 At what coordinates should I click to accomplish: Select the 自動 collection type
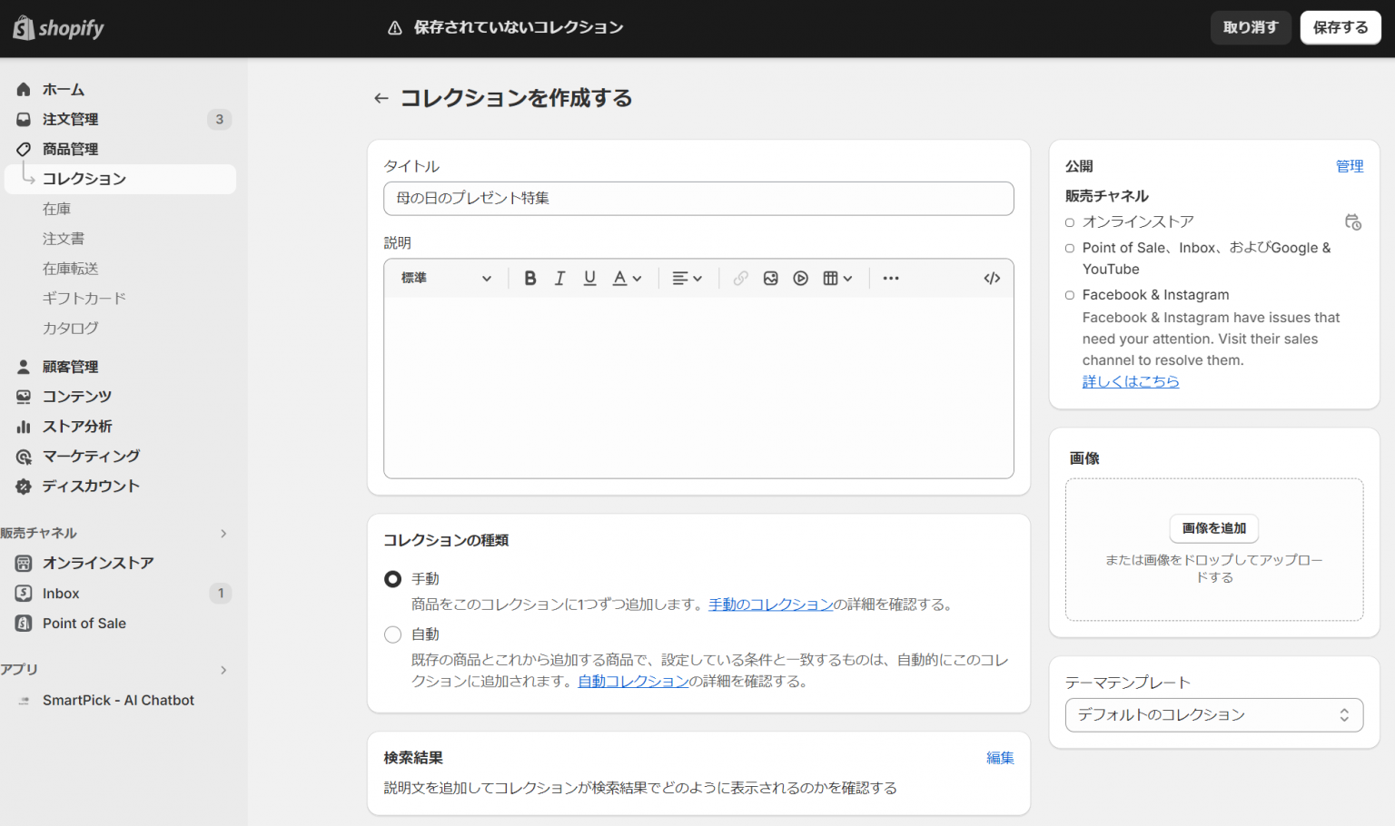coord(392,634)
